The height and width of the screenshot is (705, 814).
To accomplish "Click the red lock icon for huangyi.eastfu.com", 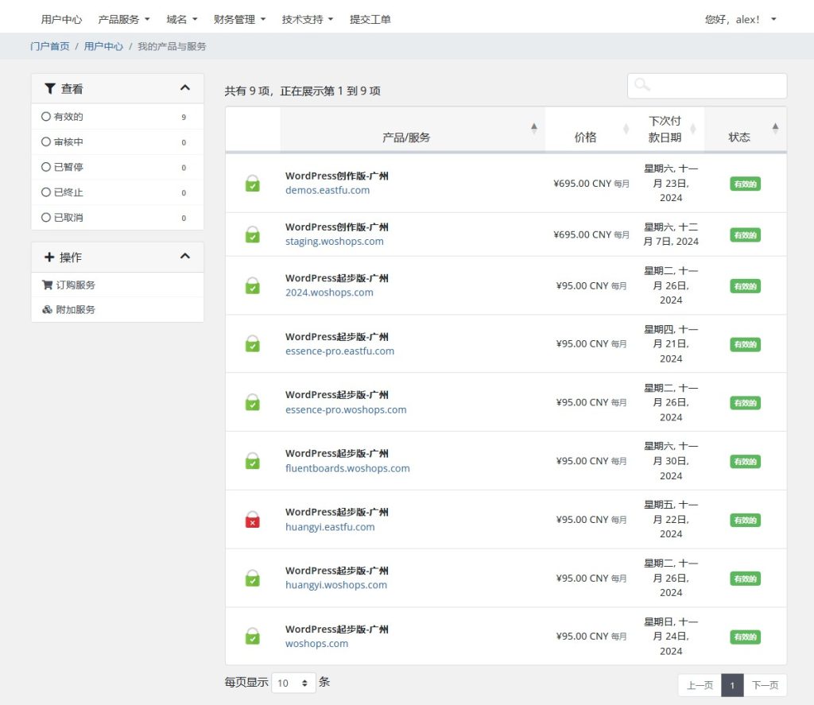I will pyautogui.click(x=252, y=520).
